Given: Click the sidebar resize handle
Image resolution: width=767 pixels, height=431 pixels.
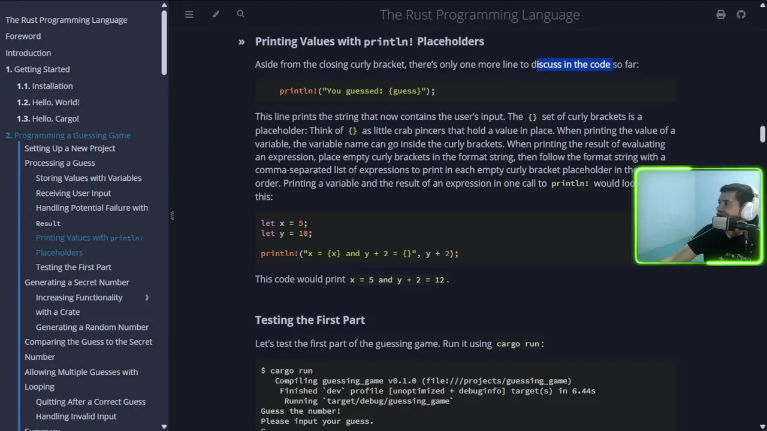Looking at the screenshot, I should click(171, 215).
